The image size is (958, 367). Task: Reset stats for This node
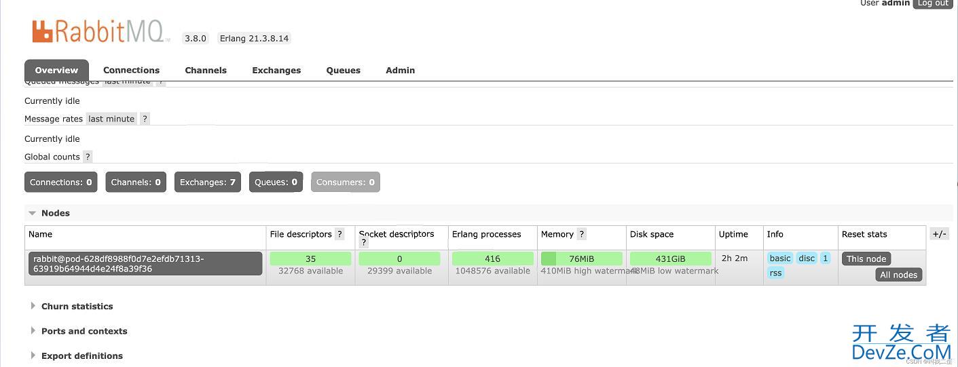click(x=866, y=258)
